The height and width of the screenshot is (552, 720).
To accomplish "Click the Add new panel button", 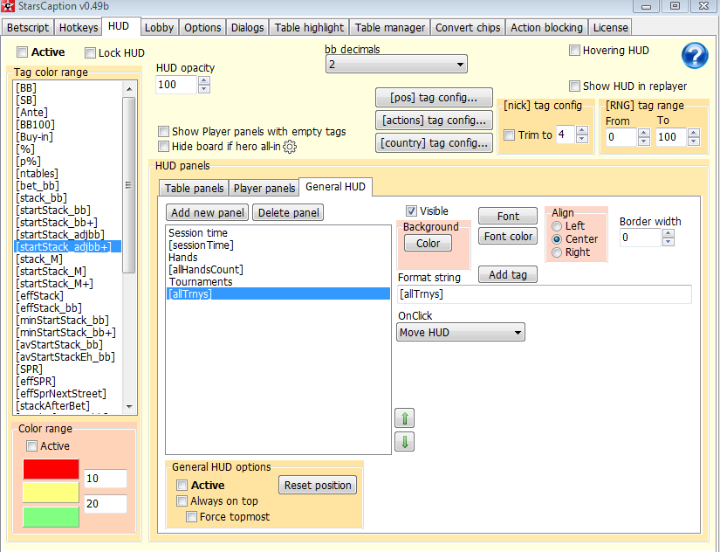I will coord(207,213).
